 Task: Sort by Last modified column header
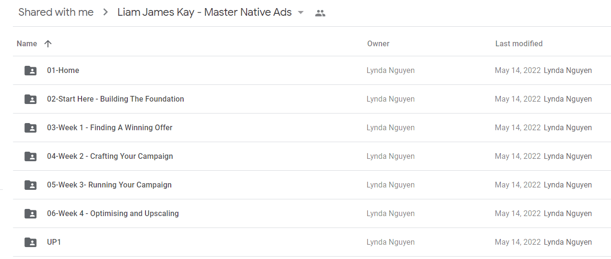[x=519, y=43]
